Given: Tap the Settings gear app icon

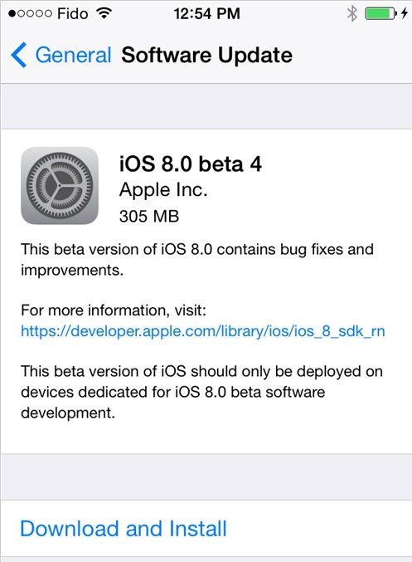Looking at the screenshot, I should coord(60,186).
